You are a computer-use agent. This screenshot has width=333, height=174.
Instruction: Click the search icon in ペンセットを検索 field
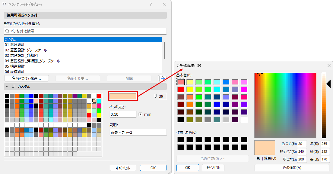point(7,31)
